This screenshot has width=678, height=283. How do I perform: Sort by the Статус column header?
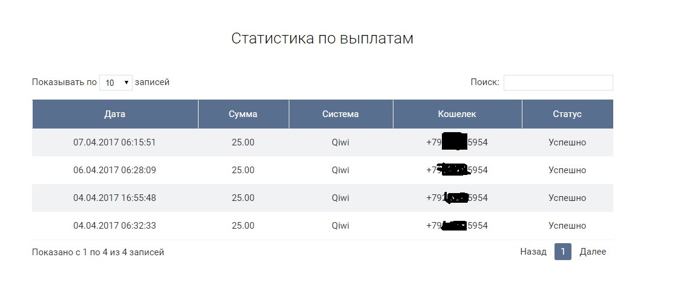click(567, 114)
